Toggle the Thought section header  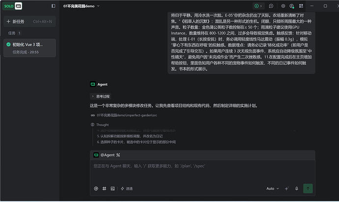[x=102, y=125]
